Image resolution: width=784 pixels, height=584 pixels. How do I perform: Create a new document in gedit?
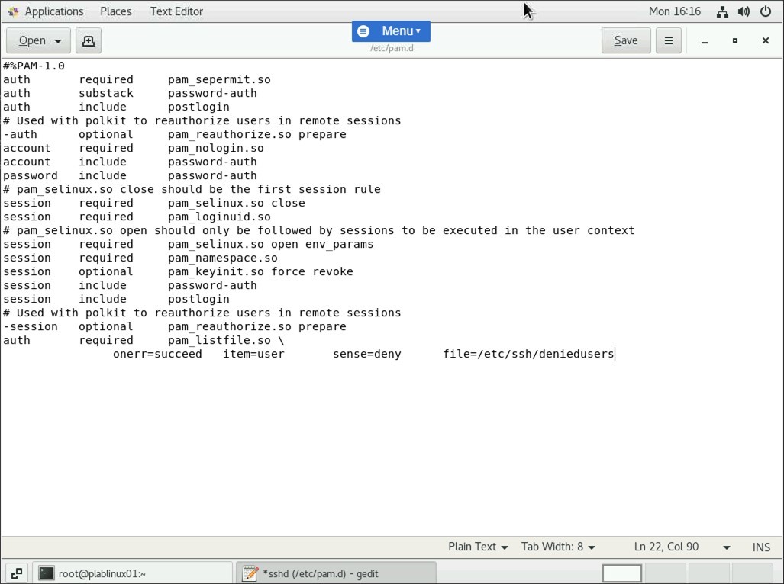[x=88, y=40]
